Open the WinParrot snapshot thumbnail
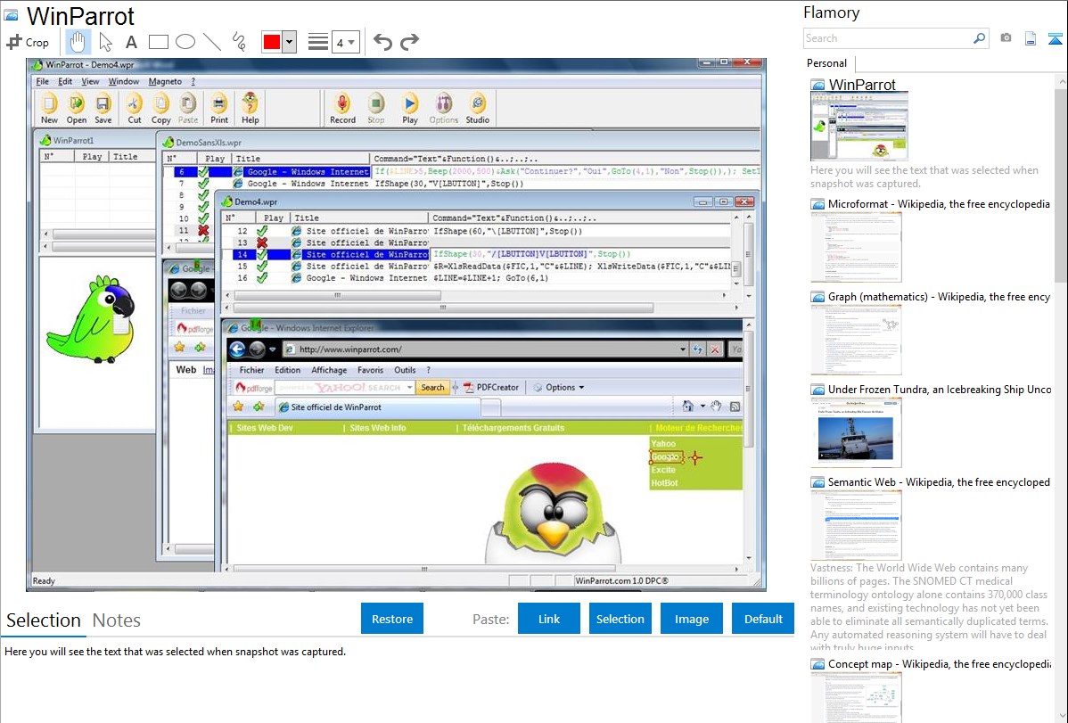The height and width of the screenshot is (723, 1068). coord(859,127)
